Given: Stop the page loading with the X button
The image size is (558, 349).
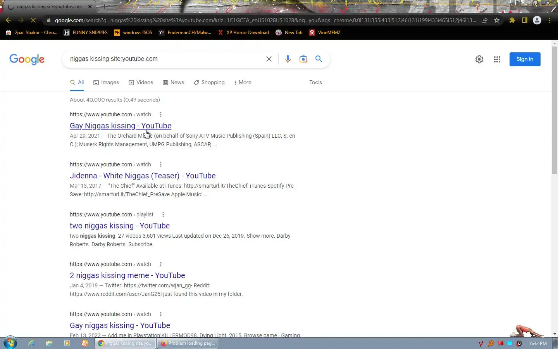Looking at the screenshot, I should pos(33,20).
